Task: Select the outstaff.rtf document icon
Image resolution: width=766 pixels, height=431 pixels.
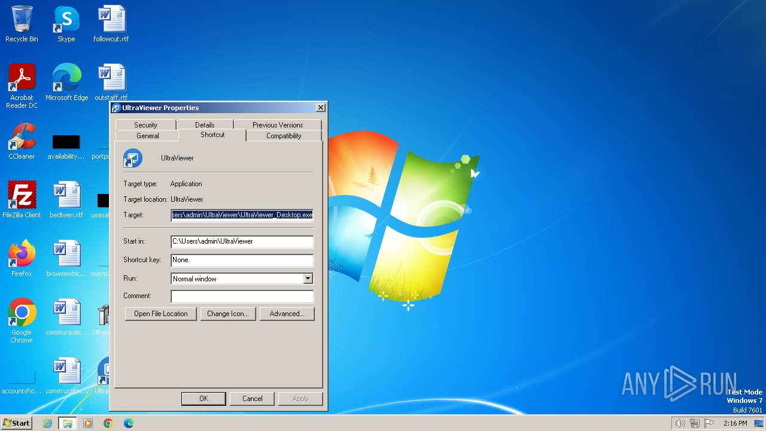Action: pyautogui.click(x=111, y=83)
